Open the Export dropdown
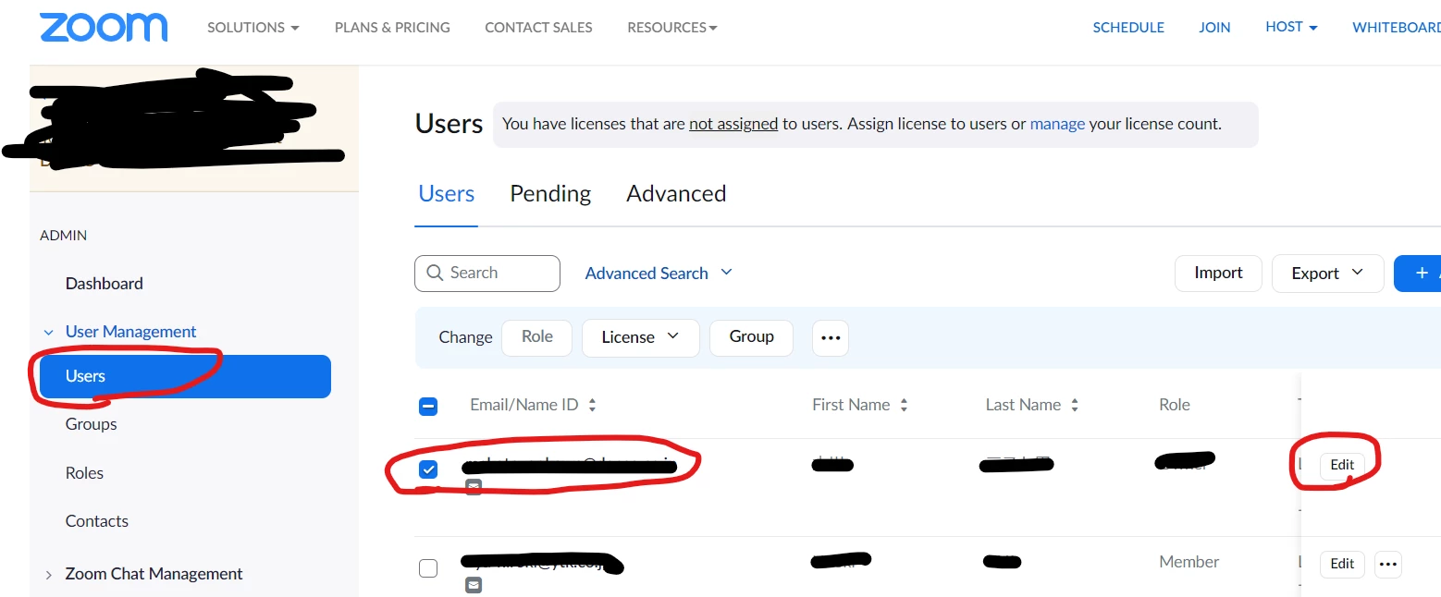The image size is (1441, 597). click(1328, 274)
